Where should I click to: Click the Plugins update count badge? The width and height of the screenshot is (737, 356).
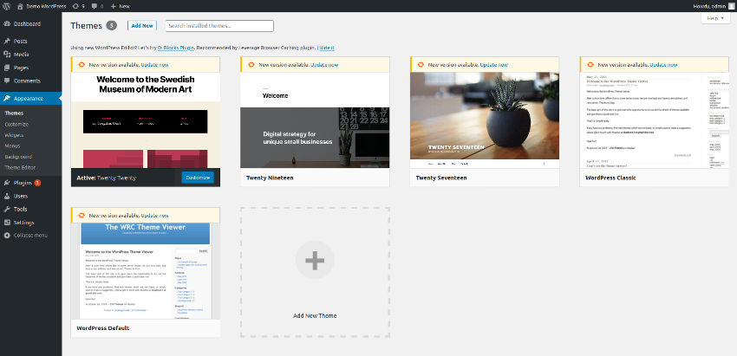tap(37, 183)
